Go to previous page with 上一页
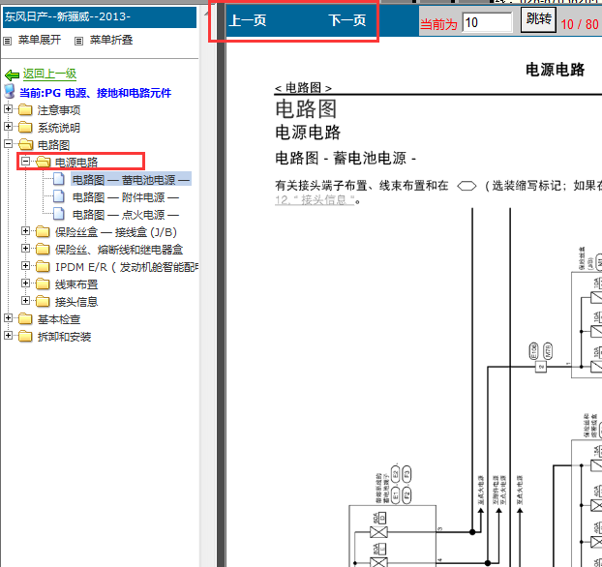The image size is (602, 567). pyautogui.click(x=247, y=20)
